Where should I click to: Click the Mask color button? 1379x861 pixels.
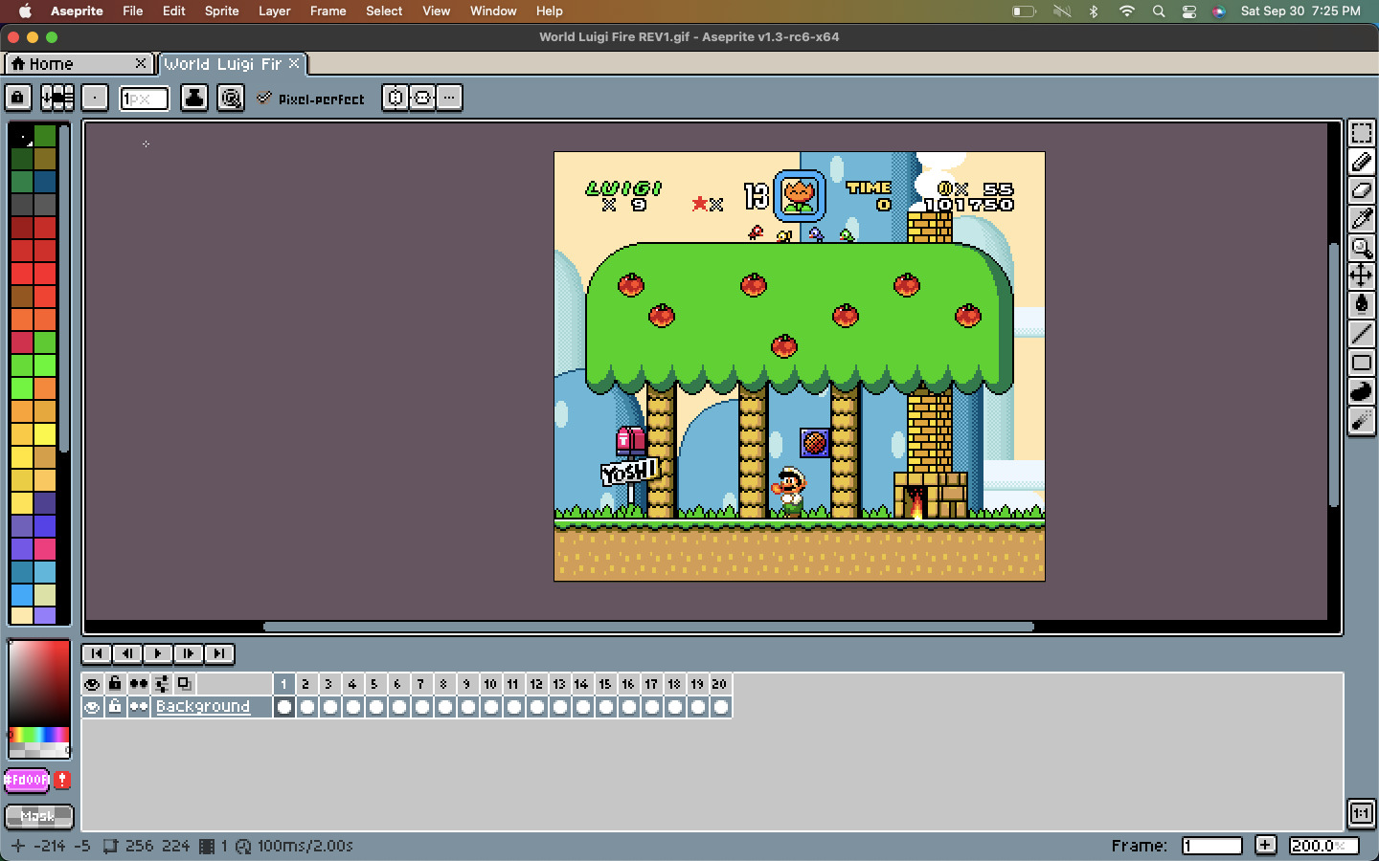pos(38,816)
